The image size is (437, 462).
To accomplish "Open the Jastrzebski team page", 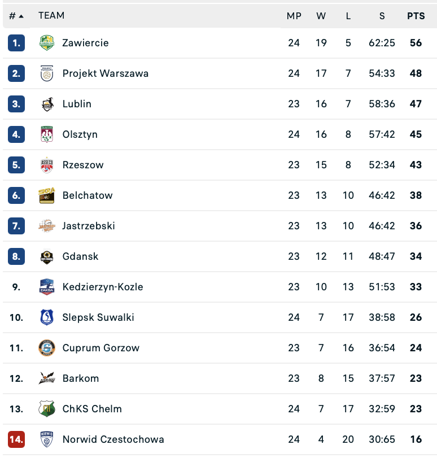I will (x=89, y=226).
